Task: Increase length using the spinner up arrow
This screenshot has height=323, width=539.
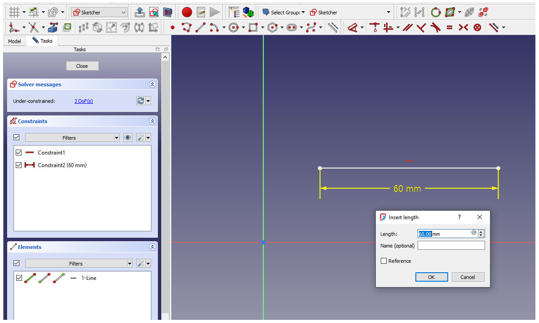Action: 481,231
